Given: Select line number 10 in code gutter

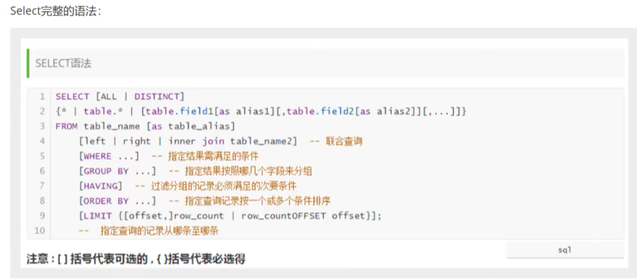Looking at the screenshot, I should [x=40, y=231].
